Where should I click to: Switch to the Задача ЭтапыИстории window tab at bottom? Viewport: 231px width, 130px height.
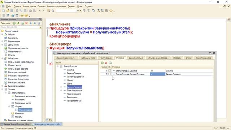tap(16, 124)
